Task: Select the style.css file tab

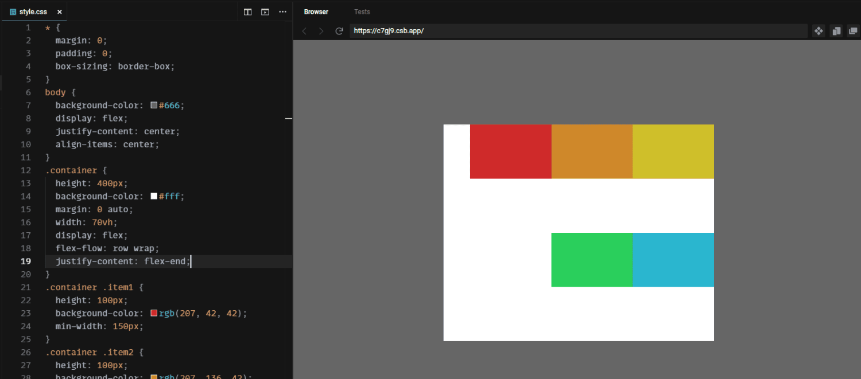Action: (33, 11)
